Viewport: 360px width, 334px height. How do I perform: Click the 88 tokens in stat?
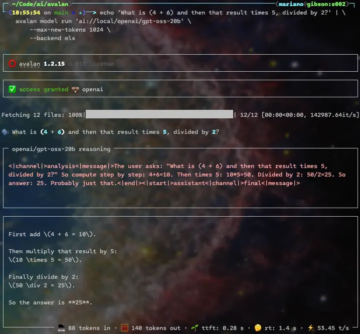click(89, 328)
